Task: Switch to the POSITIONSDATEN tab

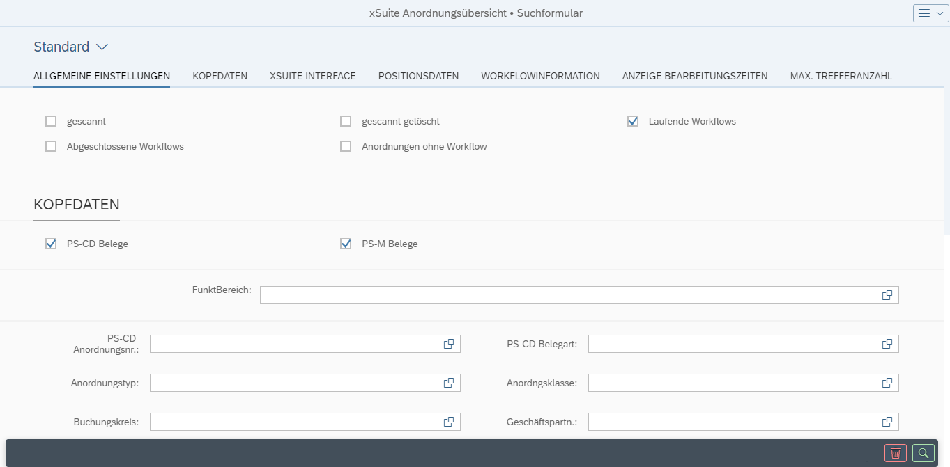Action: click(x=418, y=75)
